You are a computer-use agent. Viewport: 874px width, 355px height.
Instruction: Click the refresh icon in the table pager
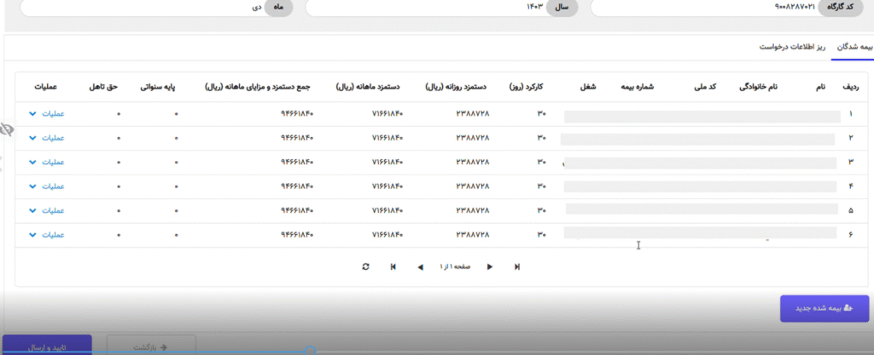pyautogui.click(x=365, y=266)
